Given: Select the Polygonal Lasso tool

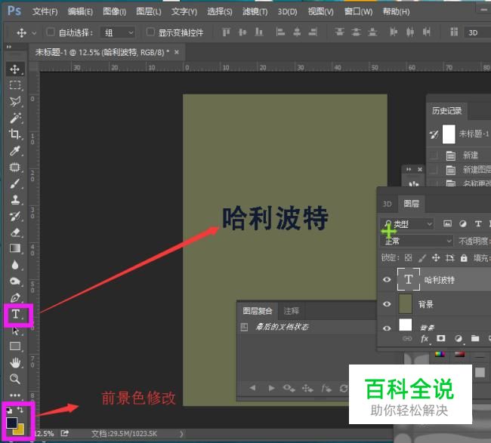Looking at the screenshot, I should point(14,101).
